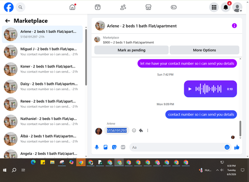
Task: Open Álbä conversation
Action: [x=42, y=139]
